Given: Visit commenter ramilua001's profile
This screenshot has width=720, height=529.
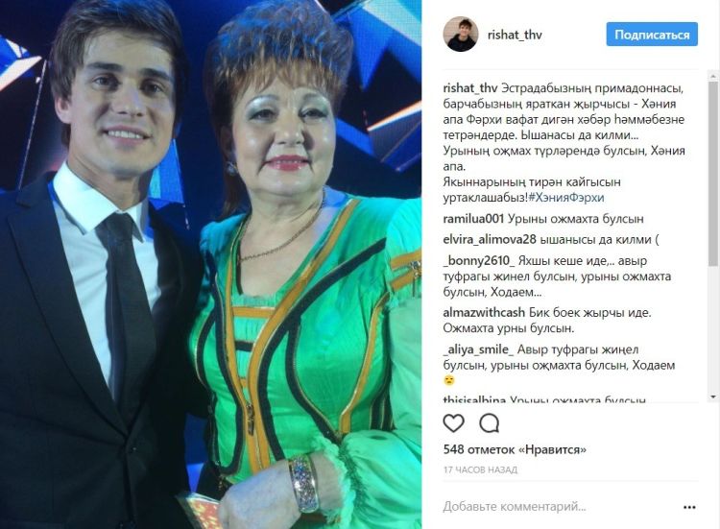Looking at the screenshot, I should point(473,219).
